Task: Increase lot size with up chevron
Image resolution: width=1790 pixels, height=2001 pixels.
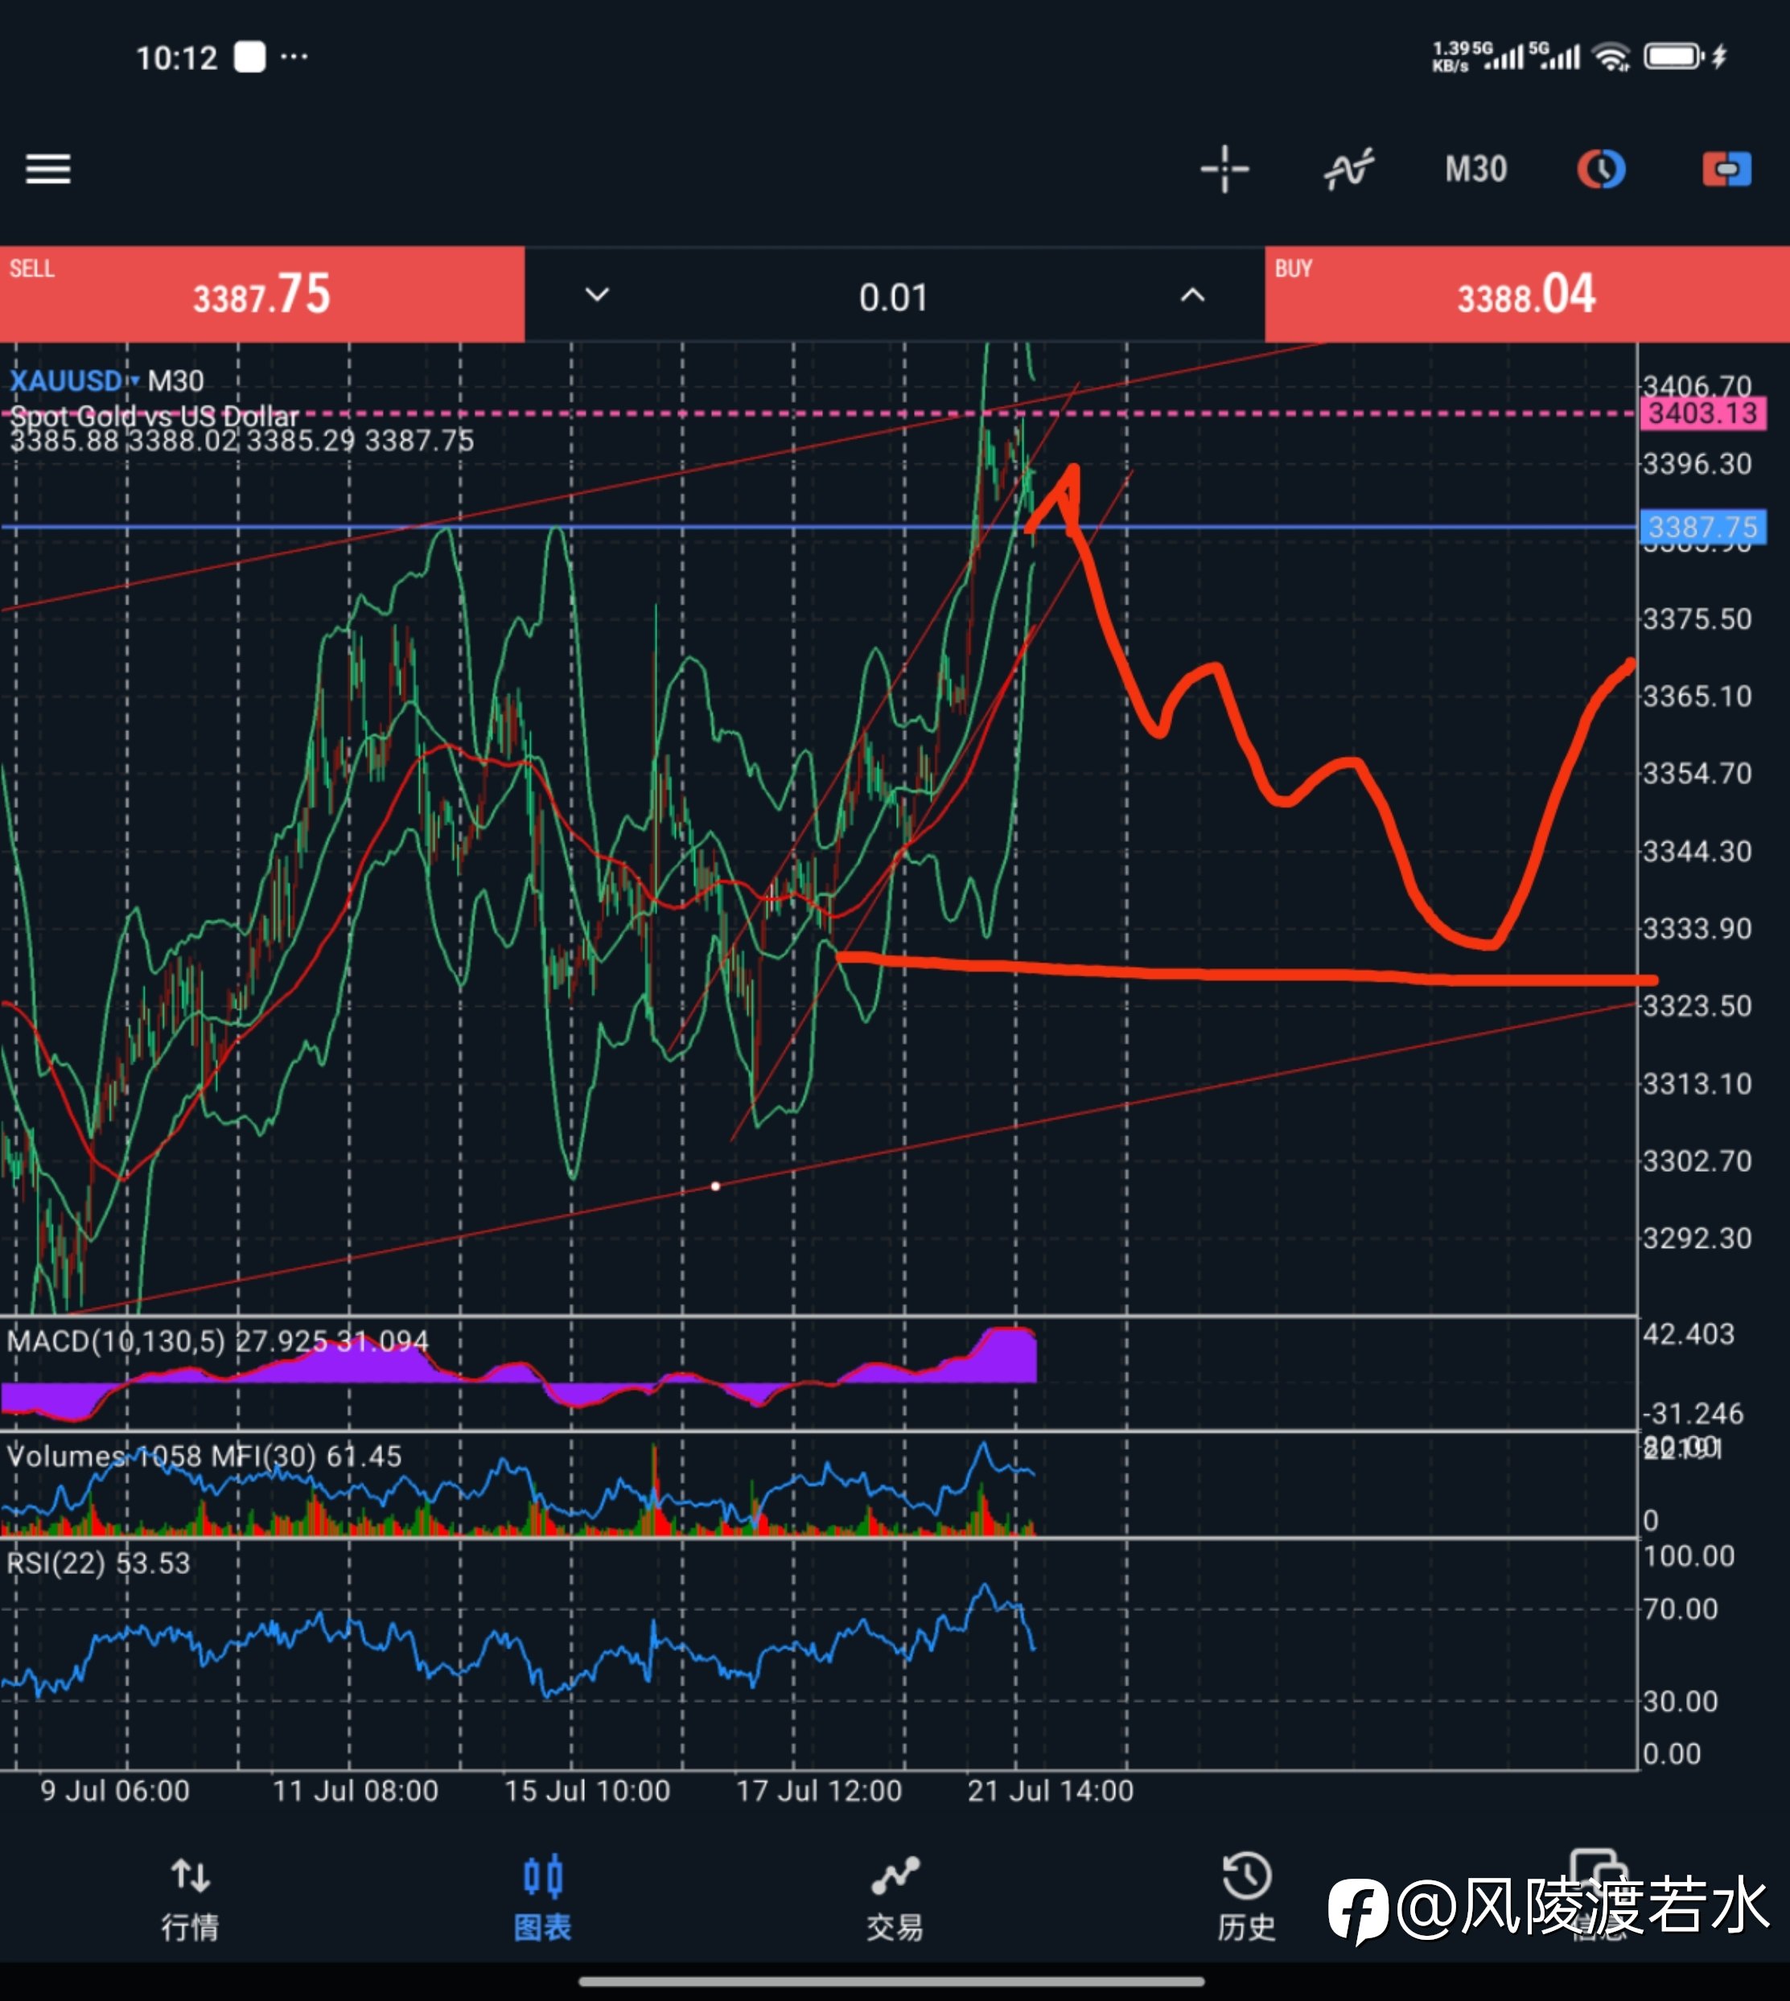Action: (x=1192, y=295)
